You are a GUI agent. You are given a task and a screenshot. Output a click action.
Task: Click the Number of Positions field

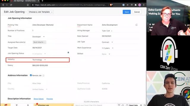pyautogui.click(x=51, y=31)
